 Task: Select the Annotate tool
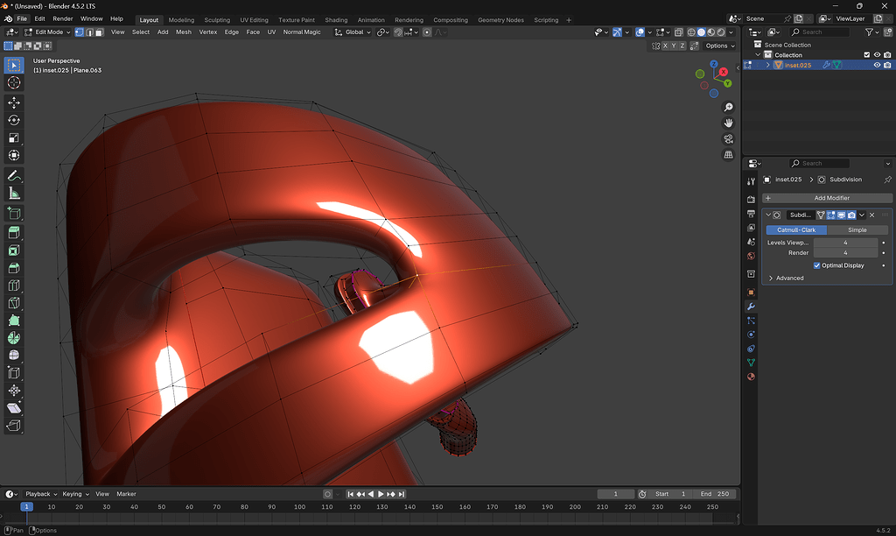[x=14, y=176]
